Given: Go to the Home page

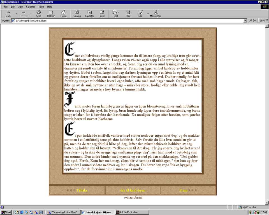Looking at the screenshot, I should [x=63, y=13].
